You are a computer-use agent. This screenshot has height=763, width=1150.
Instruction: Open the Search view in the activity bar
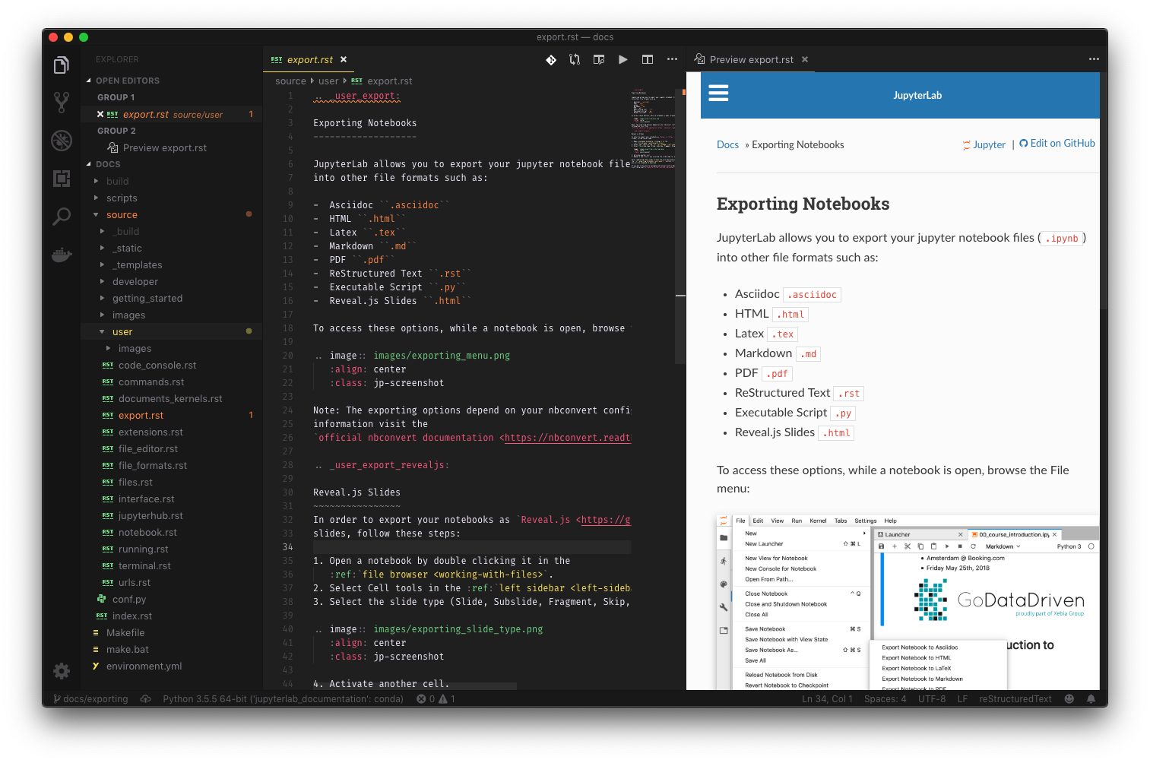(62, 217)
